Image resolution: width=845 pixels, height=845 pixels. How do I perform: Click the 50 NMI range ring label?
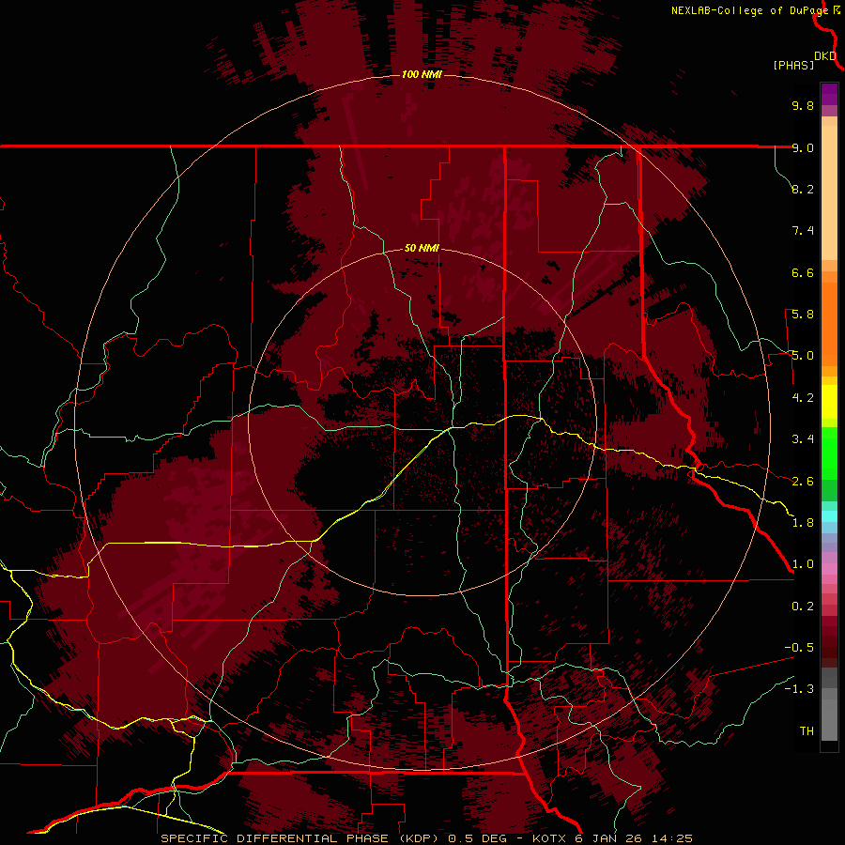(422, 248)
